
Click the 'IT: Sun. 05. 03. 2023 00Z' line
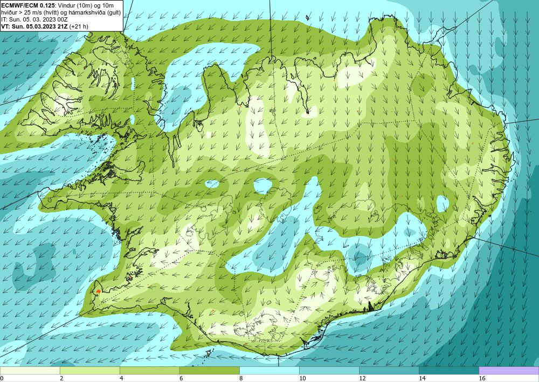[33, 19]
